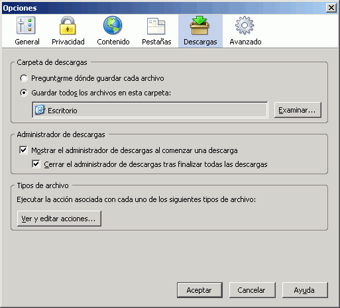Click the Ejecutar la acción asociada text
Viewport: 340px width, 308px height.
pyautogui.click(x=136, y=199)
